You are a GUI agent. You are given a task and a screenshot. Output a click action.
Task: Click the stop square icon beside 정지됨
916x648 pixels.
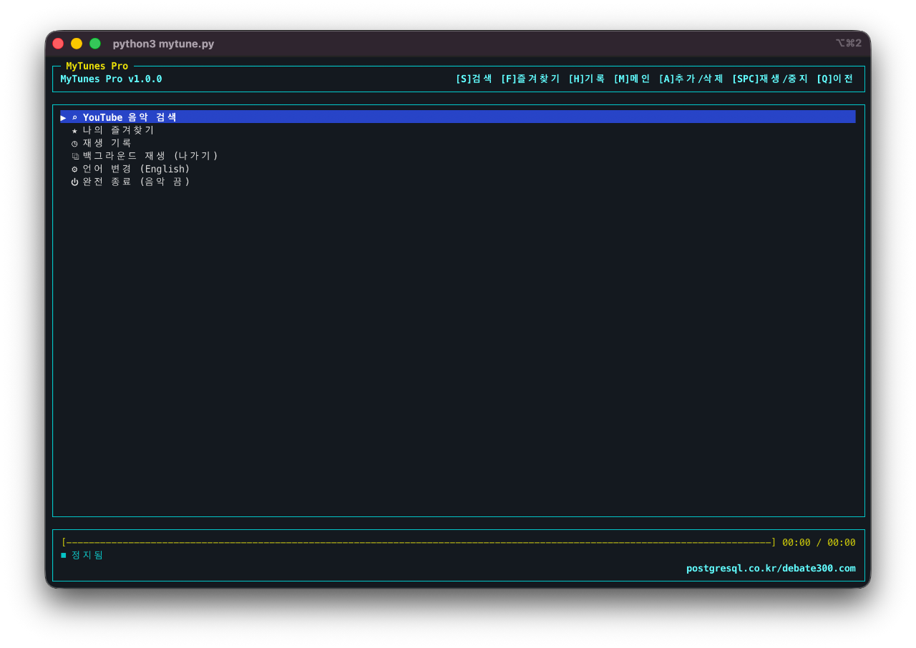[64, 555]
